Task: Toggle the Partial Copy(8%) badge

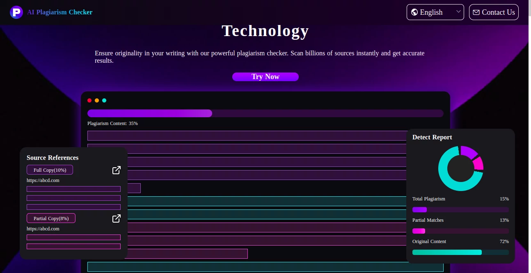Action: tap(51, 218)
